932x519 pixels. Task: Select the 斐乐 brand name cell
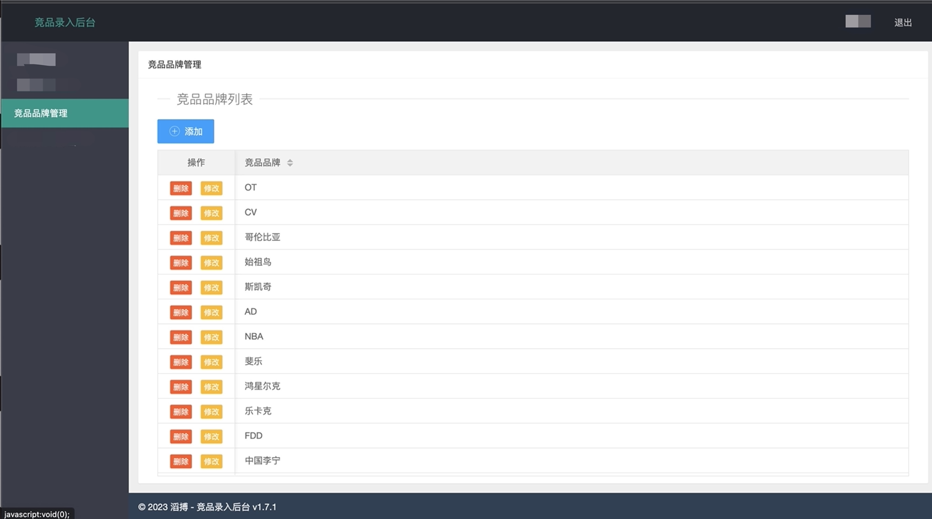[x=572, y=361]
